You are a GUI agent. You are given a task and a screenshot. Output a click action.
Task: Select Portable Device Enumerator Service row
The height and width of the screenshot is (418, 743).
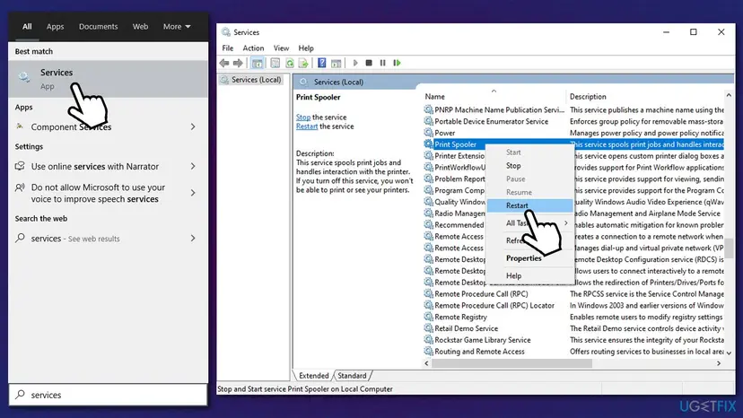[573, 121]
